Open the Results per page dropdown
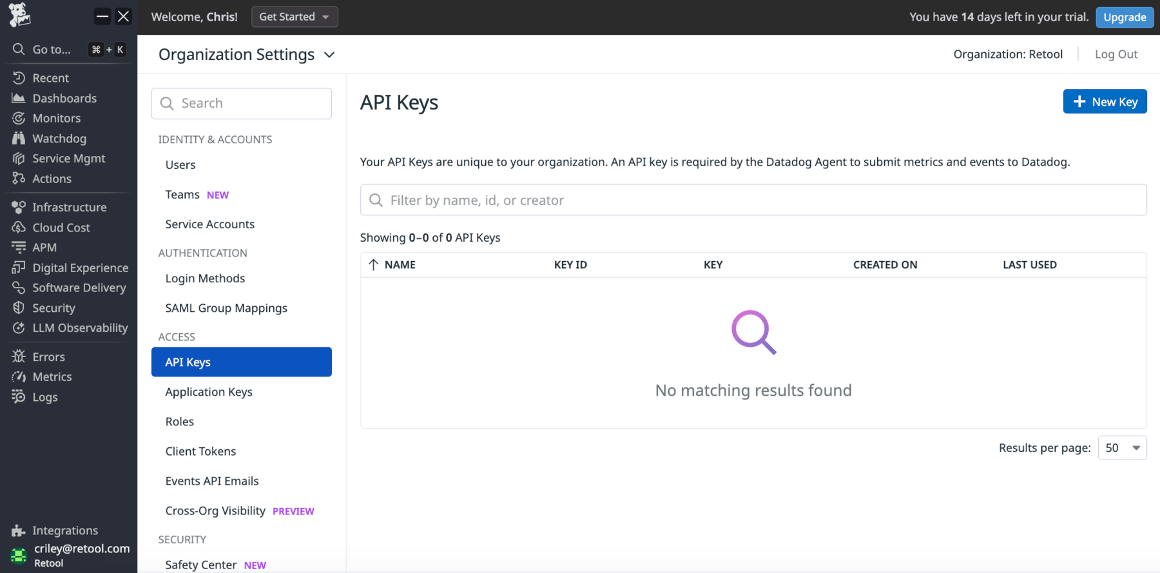Image resolution: width=1160 pixels, height=573 pixels. 1122,448
